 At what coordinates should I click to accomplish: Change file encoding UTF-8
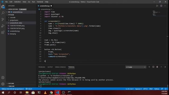pos(145,89)
